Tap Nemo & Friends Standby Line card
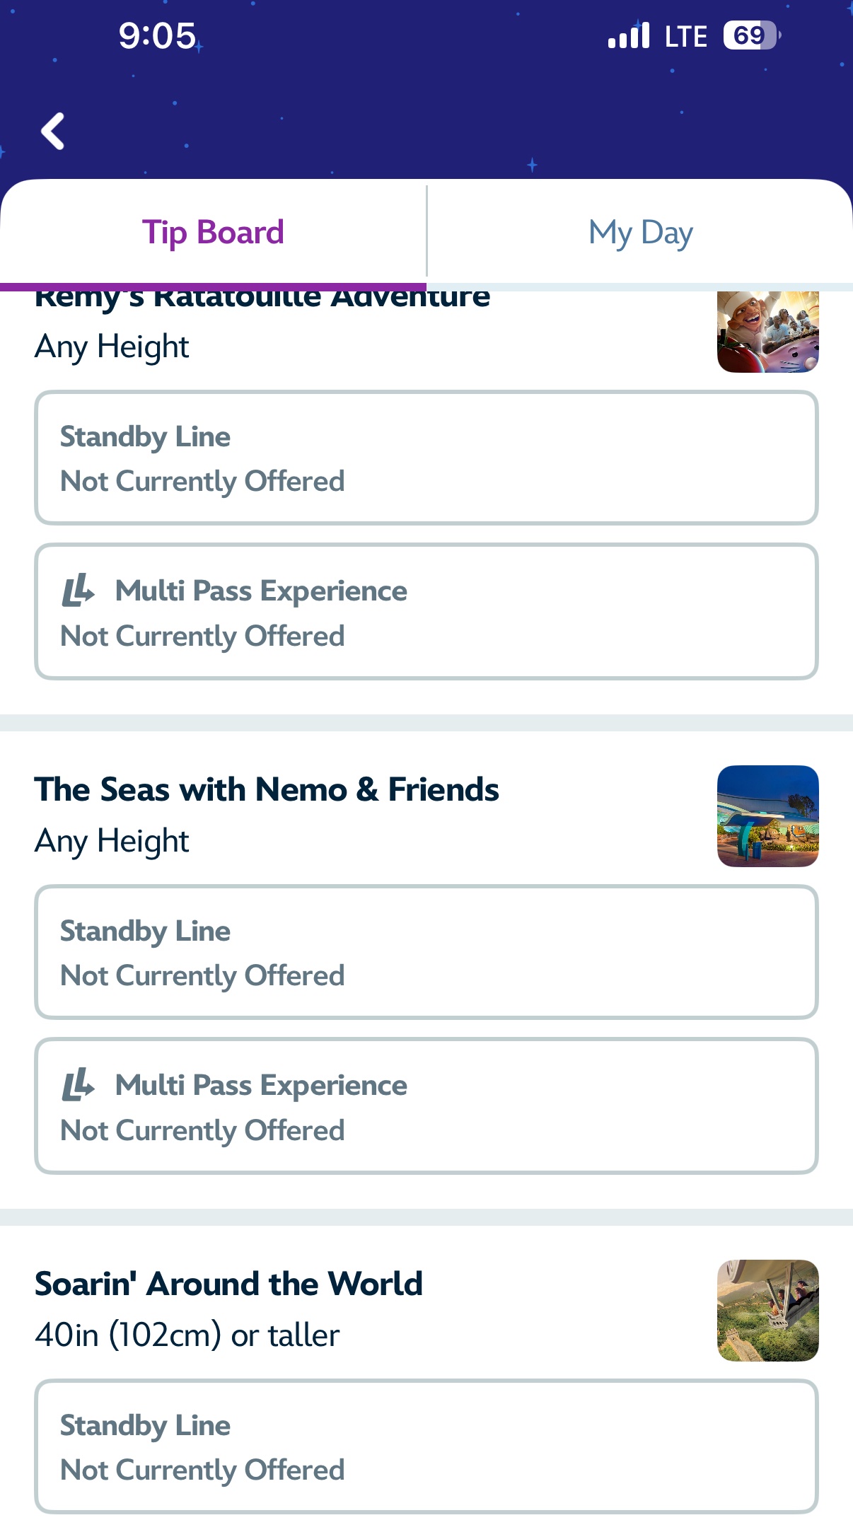 pyautogui.click(x=426, y=952)
